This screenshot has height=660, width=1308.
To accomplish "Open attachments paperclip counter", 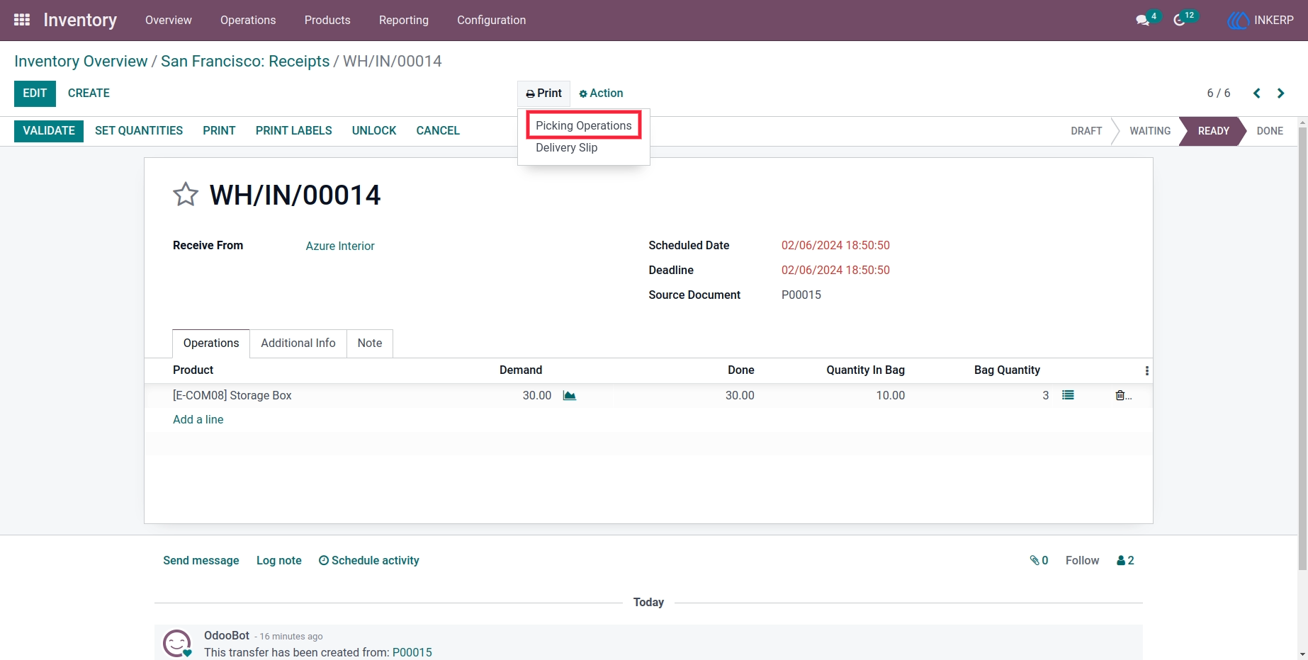I will [1039, 560].
